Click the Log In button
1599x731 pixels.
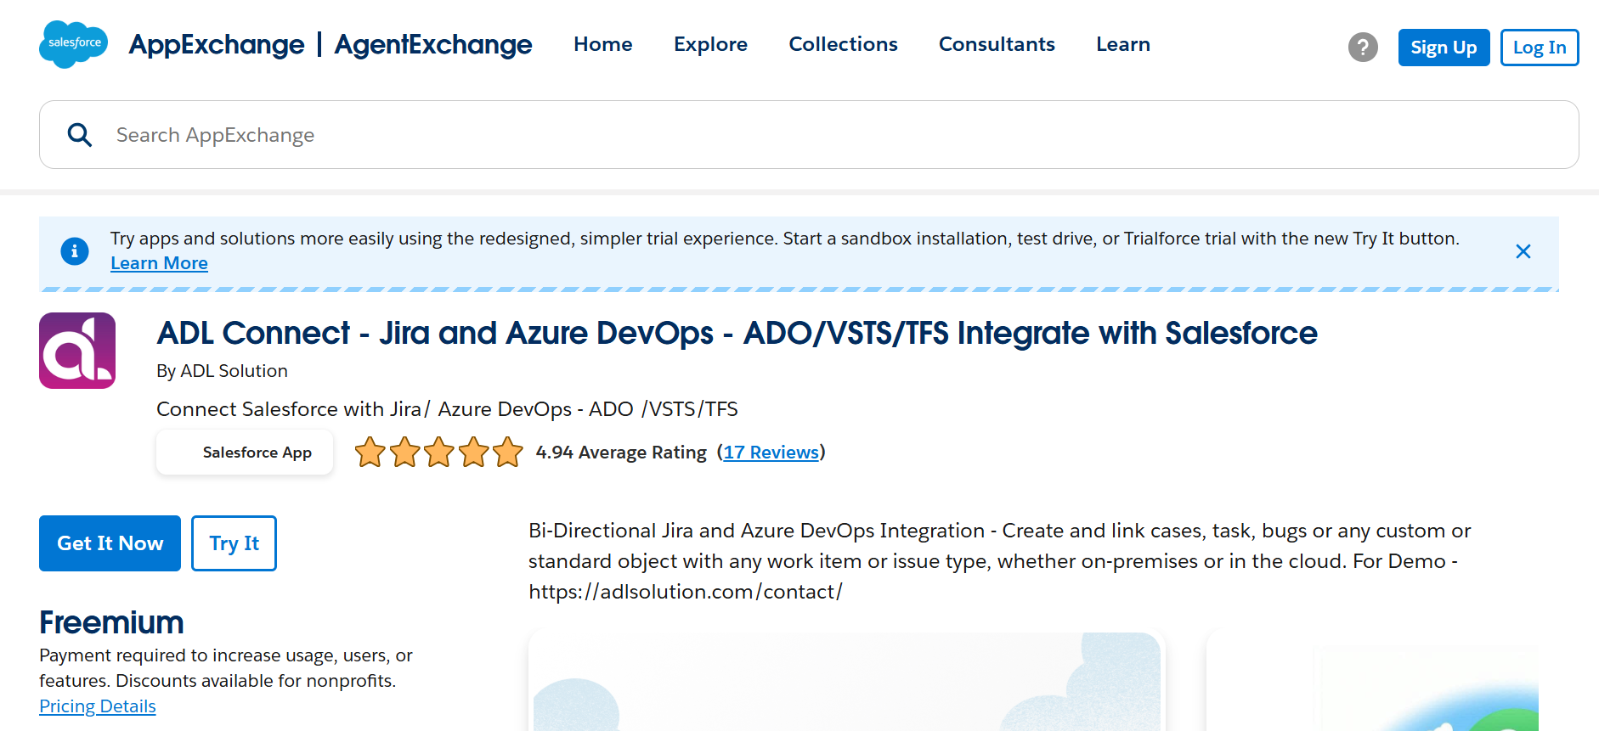[1539, 48]
